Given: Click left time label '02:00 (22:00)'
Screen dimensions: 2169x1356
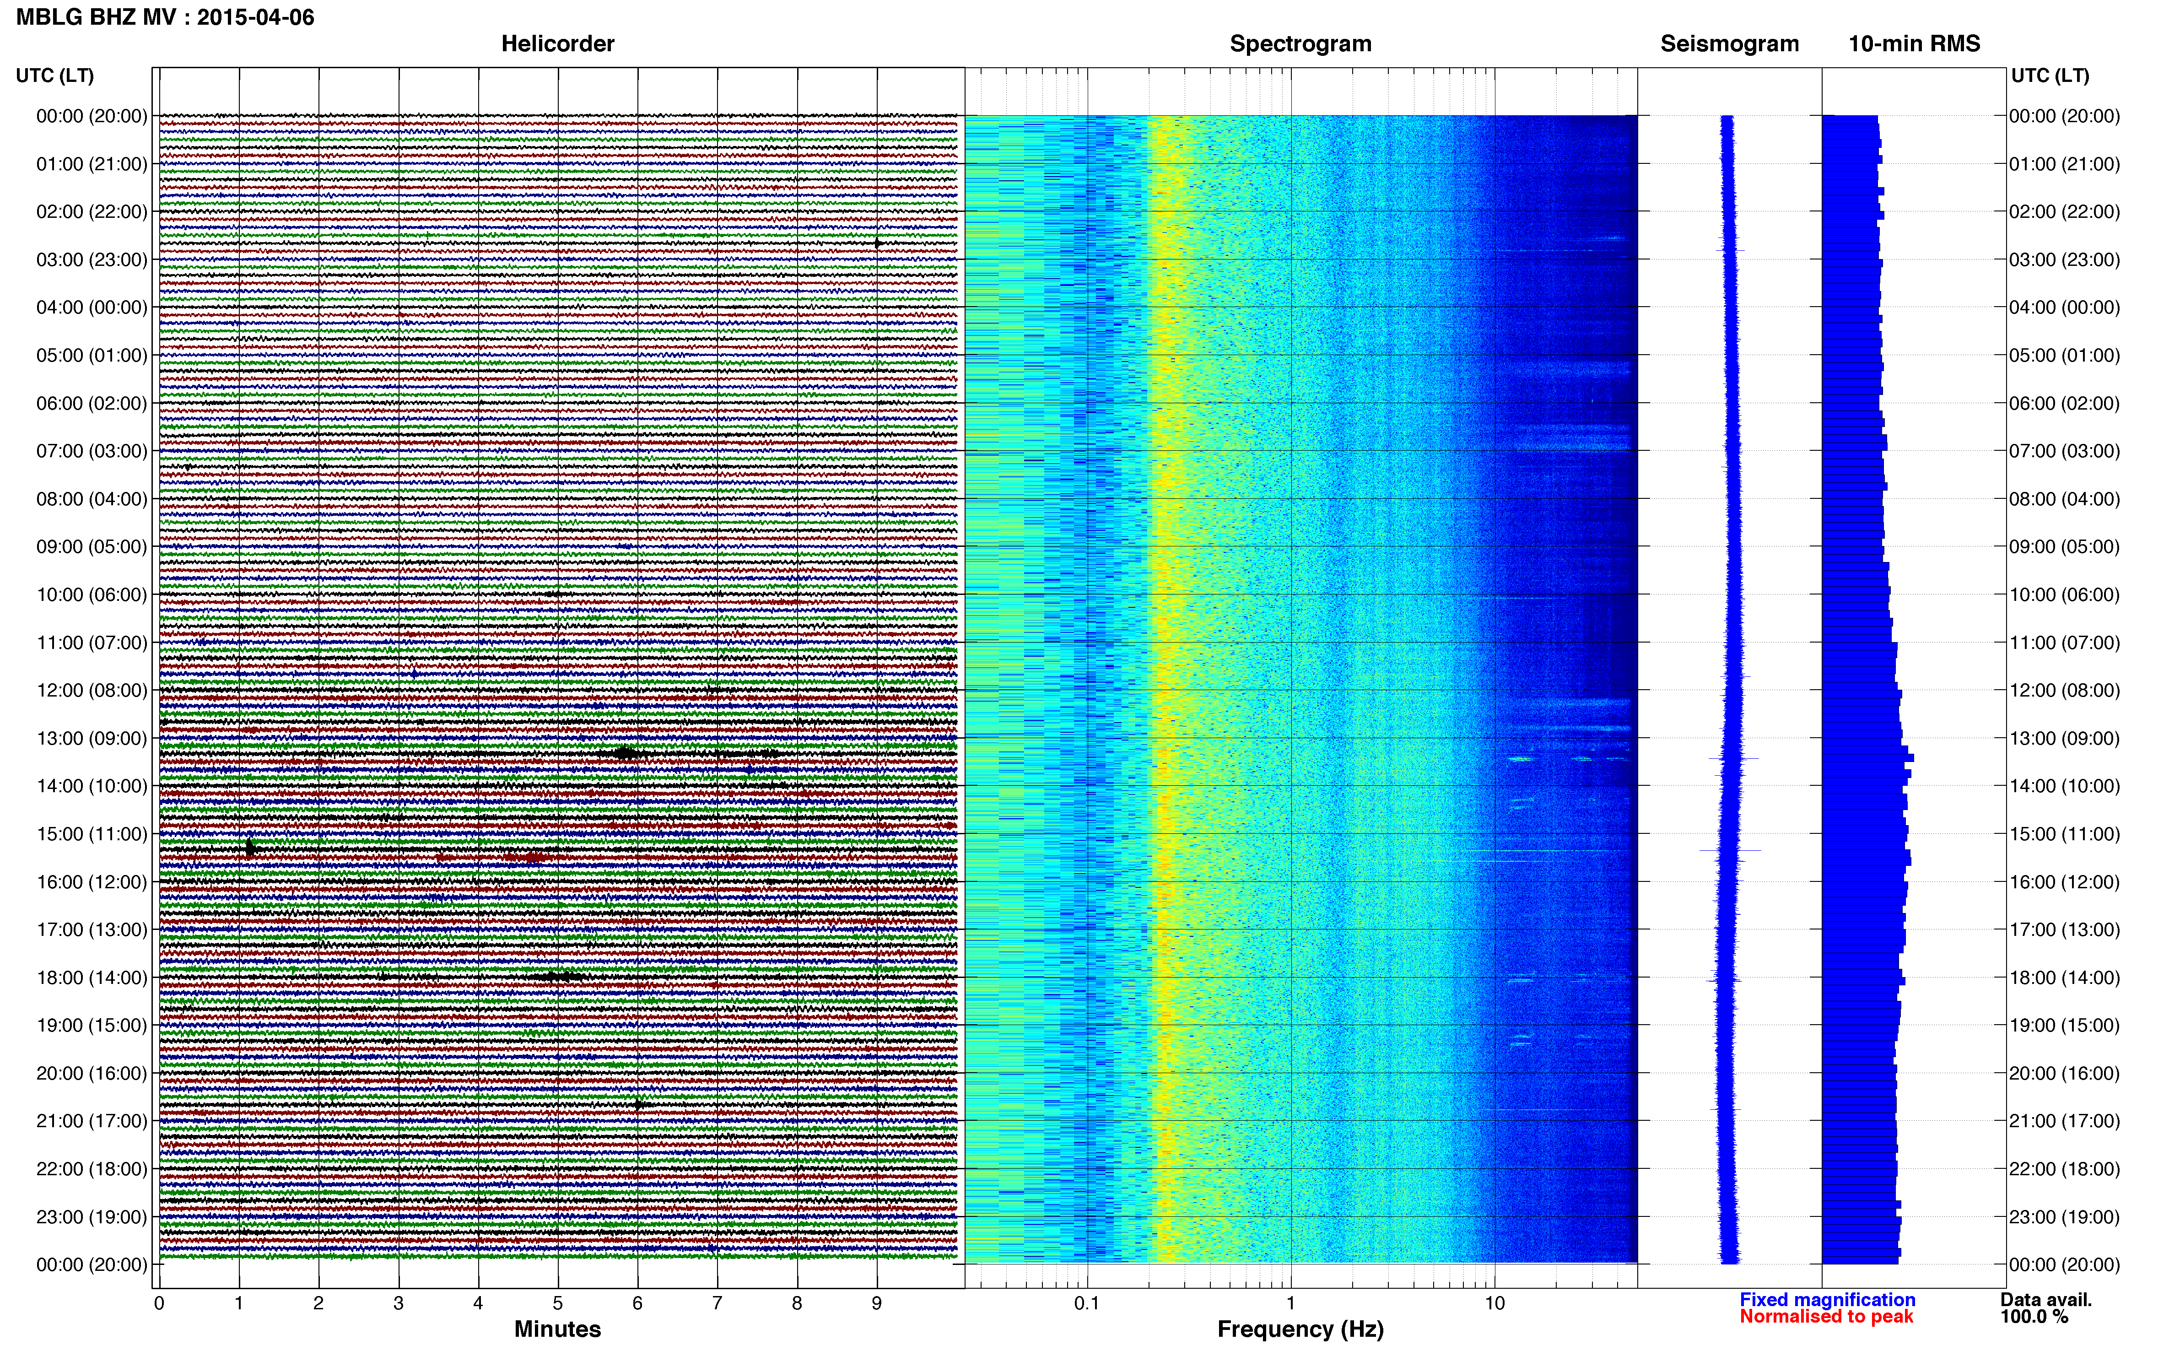Looking at the screenshot, I should 92,211.
